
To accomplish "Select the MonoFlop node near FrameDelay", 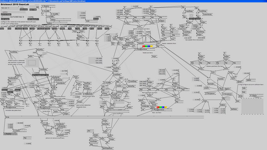I will [x=40, y=50].
